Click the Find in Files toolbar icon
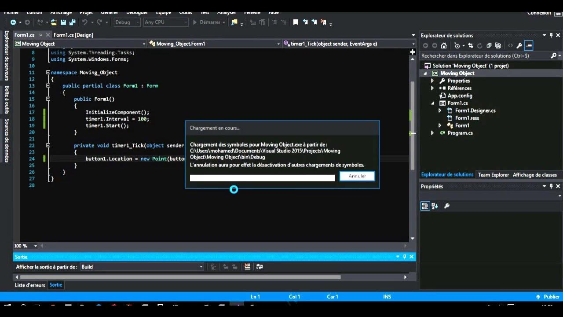The image size is (563, 317). [234, 22]
